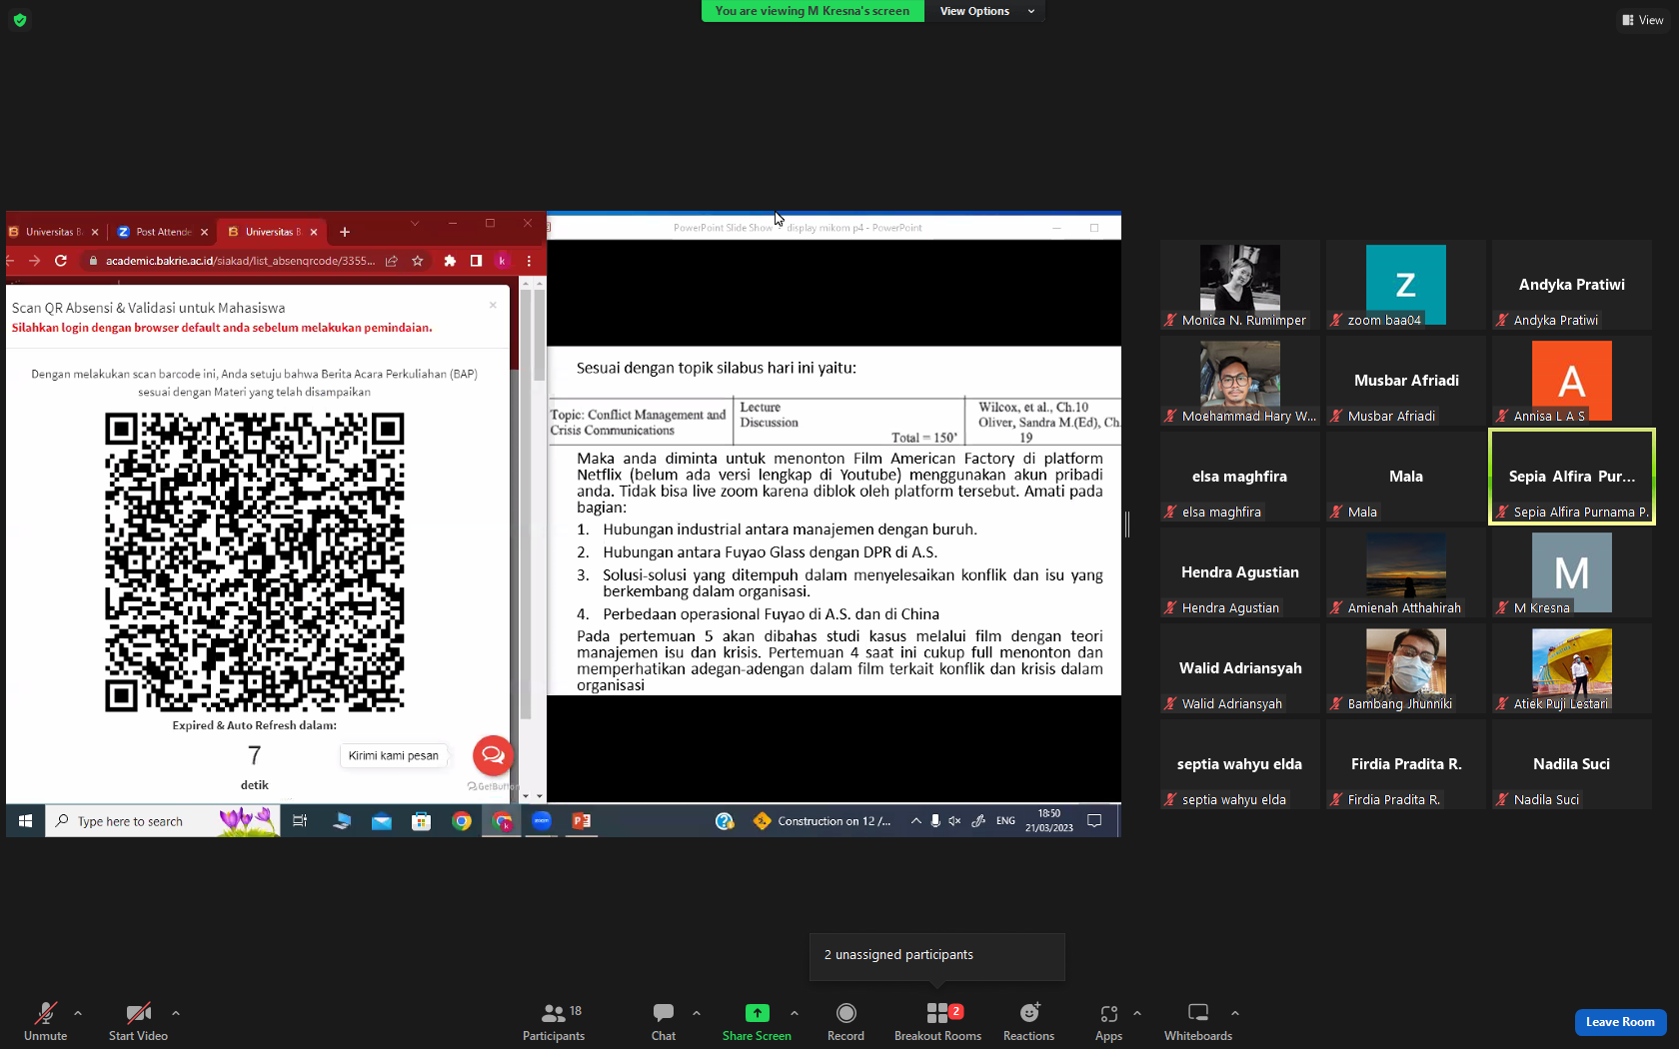This screenshot has height=1049, width=1679.
Task: Click the Share Screen button
Action: click(757, 1021)
